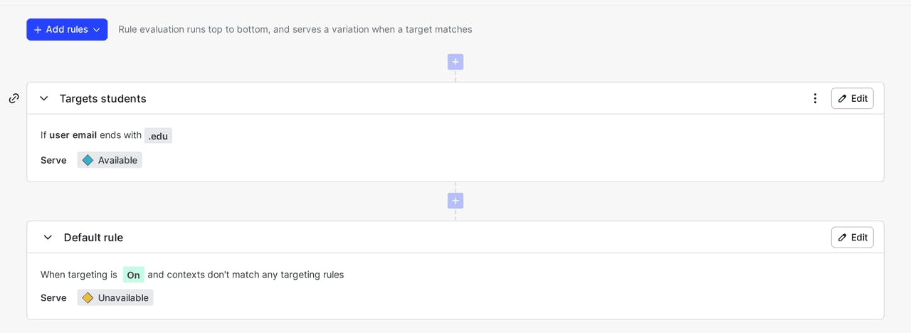Viewport: 911px width, 333px height.
Task: Collapse the Default rule section
Action: [48, 237]
